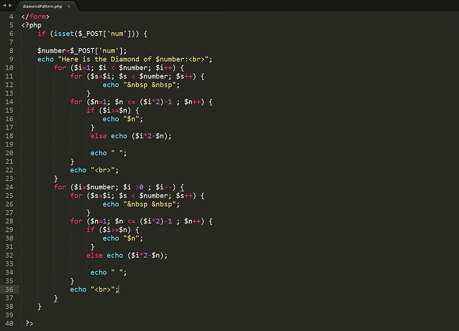Image resolution: width=459 pixels, height=331 pixels.
Task: Click echo "<br>" on line 36
Action: (x=94, y=289)
